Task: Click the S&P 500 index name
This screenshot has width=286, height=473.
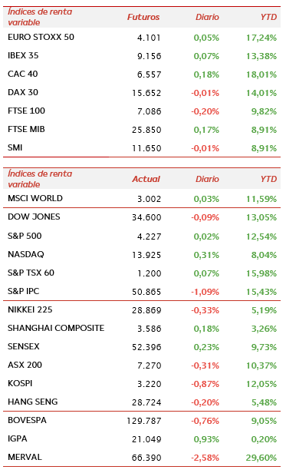Action: coord(25,236)
